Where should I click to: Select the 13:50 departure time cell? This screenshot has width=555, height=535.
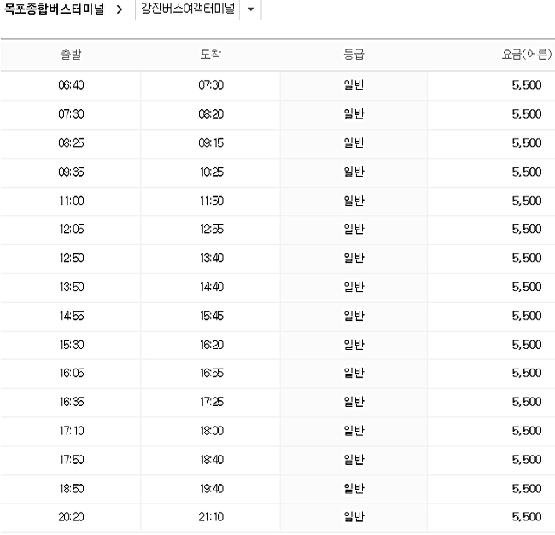point(72,287)
